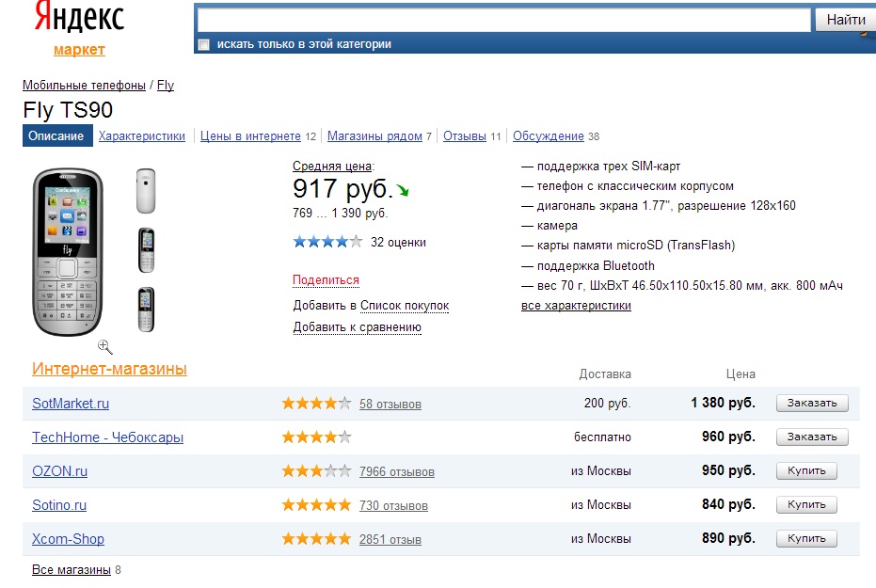
Task: Open SotMarket.ru store link
Action: (71, 404)
